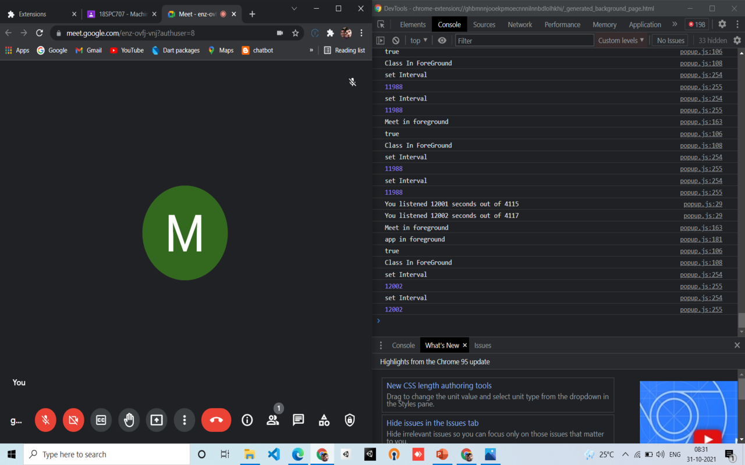
Task: Open top JavaScript context dropdown
Action: (x=418, y=41)
